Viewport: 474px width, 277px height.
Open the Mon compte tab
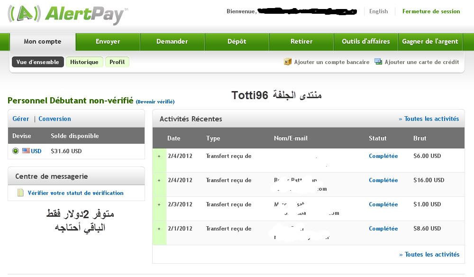(43, 42)
